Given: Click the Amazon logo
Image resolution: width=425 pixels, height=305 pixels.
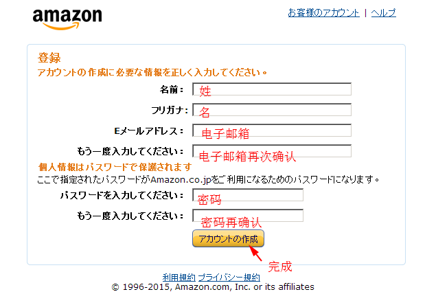Looking at the screenshot, I should point(67,18).
